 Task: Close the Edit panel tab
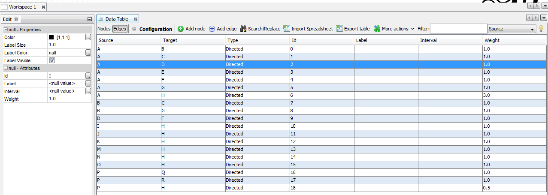pos(16,19)
